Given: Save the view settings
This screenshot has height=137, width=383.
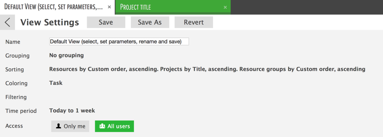Looking at the screenshot, I should [106, 22].
